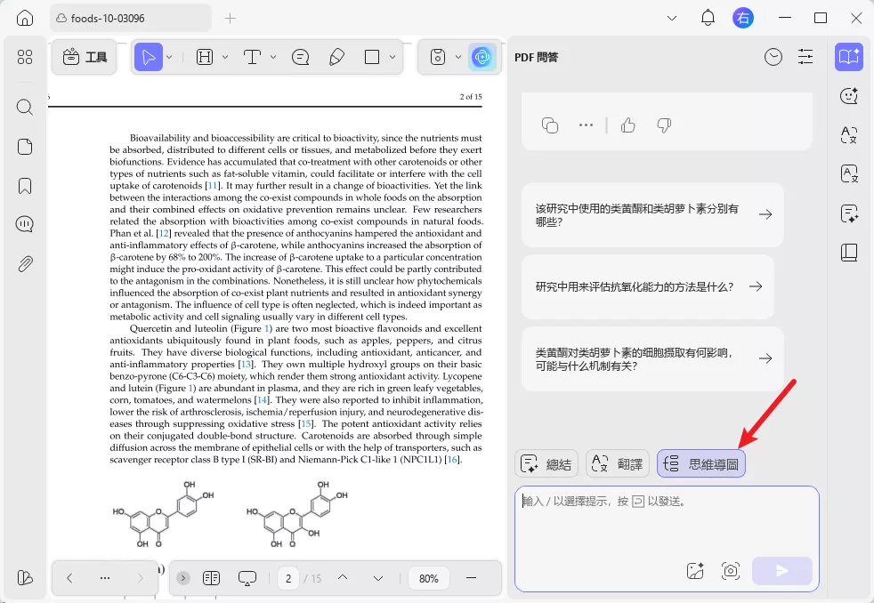874x603 pixels.
Task: Open navigation more options ellipsis
Action: [x=105, y=578]
